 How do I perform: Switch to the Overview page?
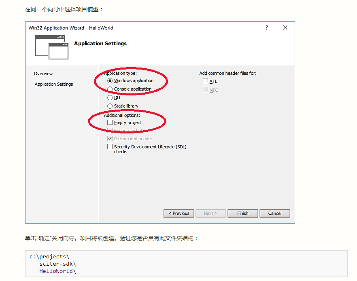[x=43, y=74]
